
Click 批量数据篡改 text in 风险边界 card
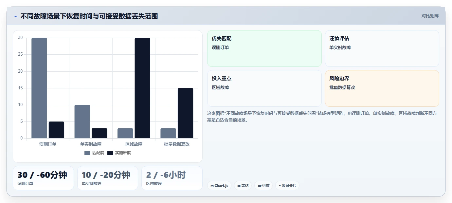coord(342,87)
